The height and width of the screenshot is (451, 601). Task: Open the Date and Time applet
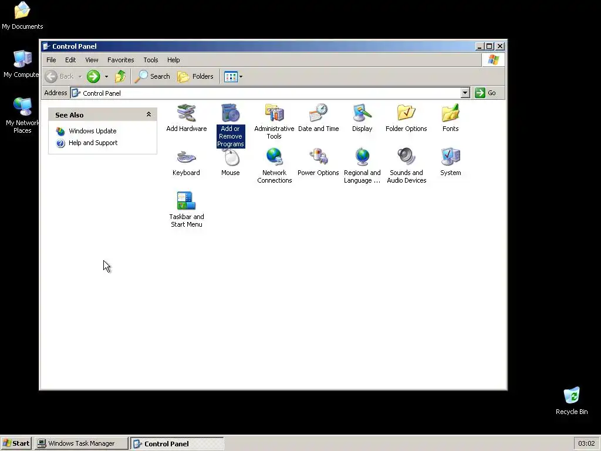[319, 117]
